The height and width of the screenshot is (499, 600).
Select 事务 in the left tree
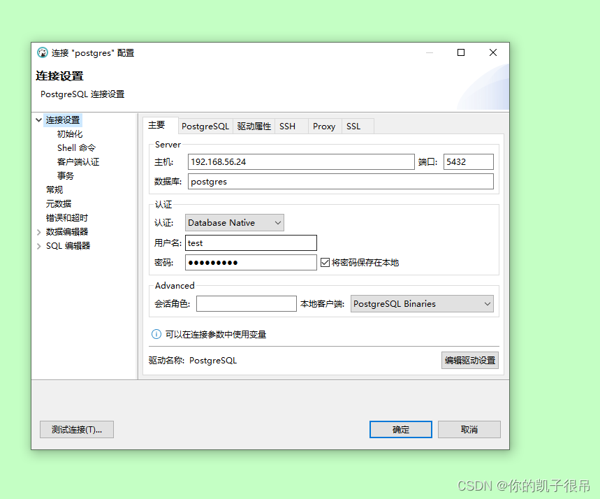[66, 176]
